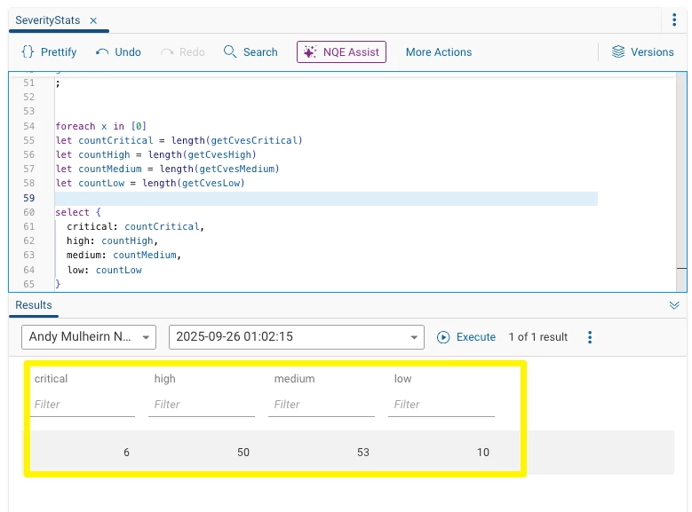Click the medium column Filter field
Viewport: 692px width, 512px height.
click(322, 405)
